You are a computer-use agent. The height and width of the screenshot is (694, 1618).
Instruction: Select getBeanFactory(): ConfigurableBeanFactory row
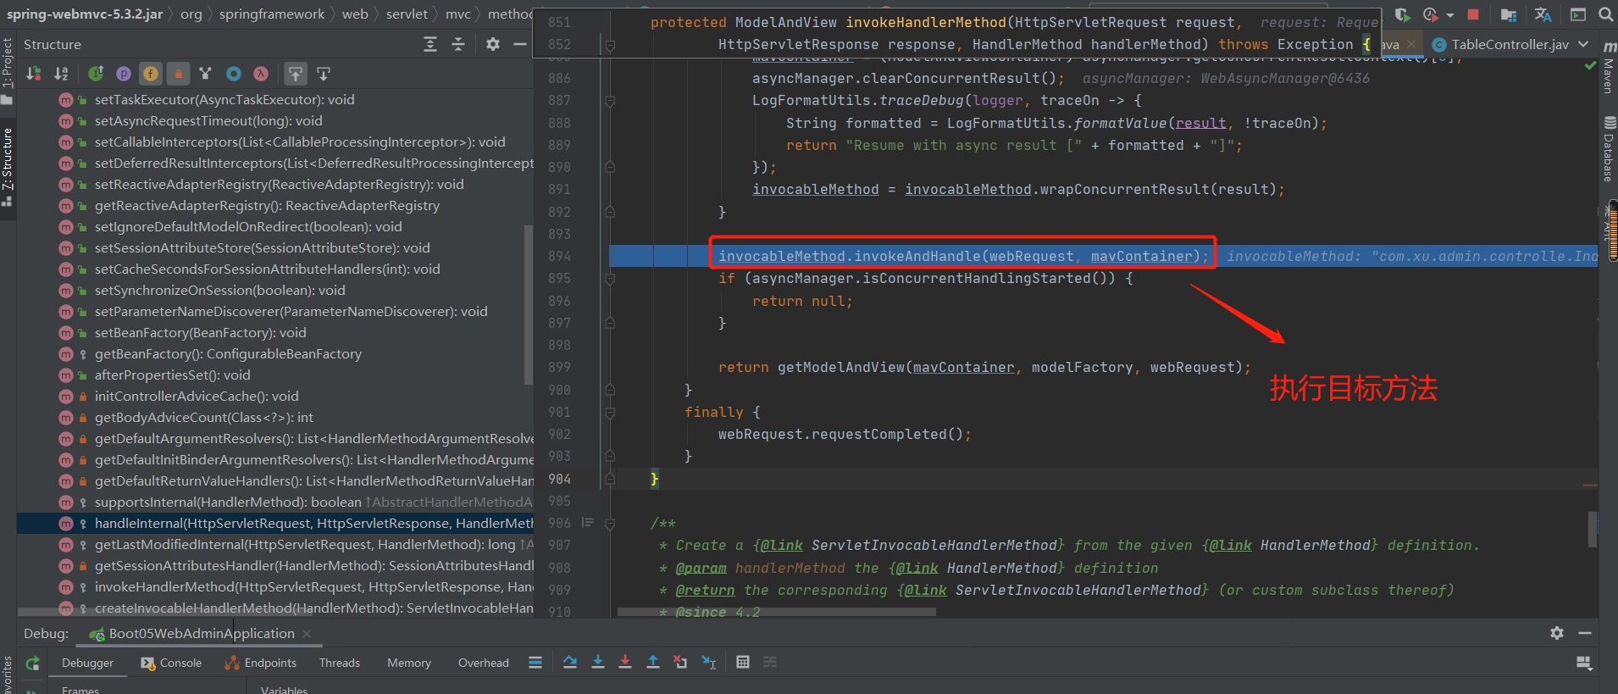coord(275,354)
